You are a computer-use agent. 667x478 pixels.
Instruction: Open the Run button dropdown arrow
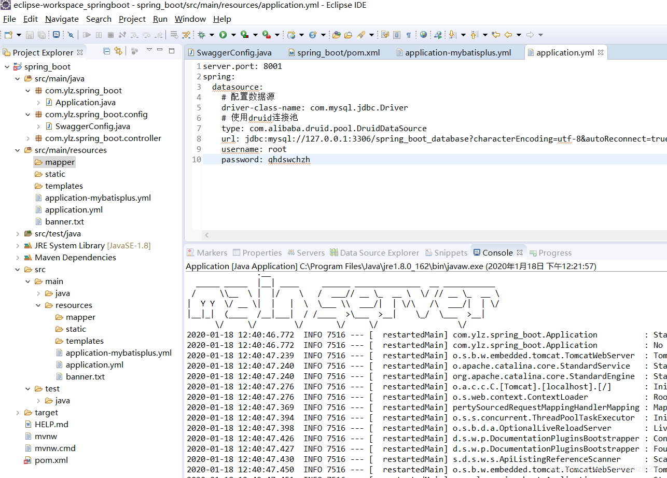234,34
